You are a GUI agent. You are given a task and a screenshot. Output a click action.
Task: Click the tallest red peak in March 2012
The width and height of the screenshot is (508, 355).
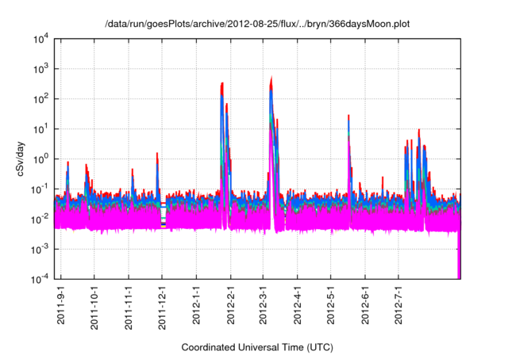[271, 79]
